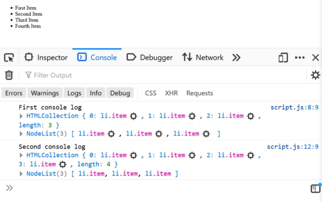Screen dimensions: 322x202
Task: Open the split console editor sidebar
Action: [315, 188]
